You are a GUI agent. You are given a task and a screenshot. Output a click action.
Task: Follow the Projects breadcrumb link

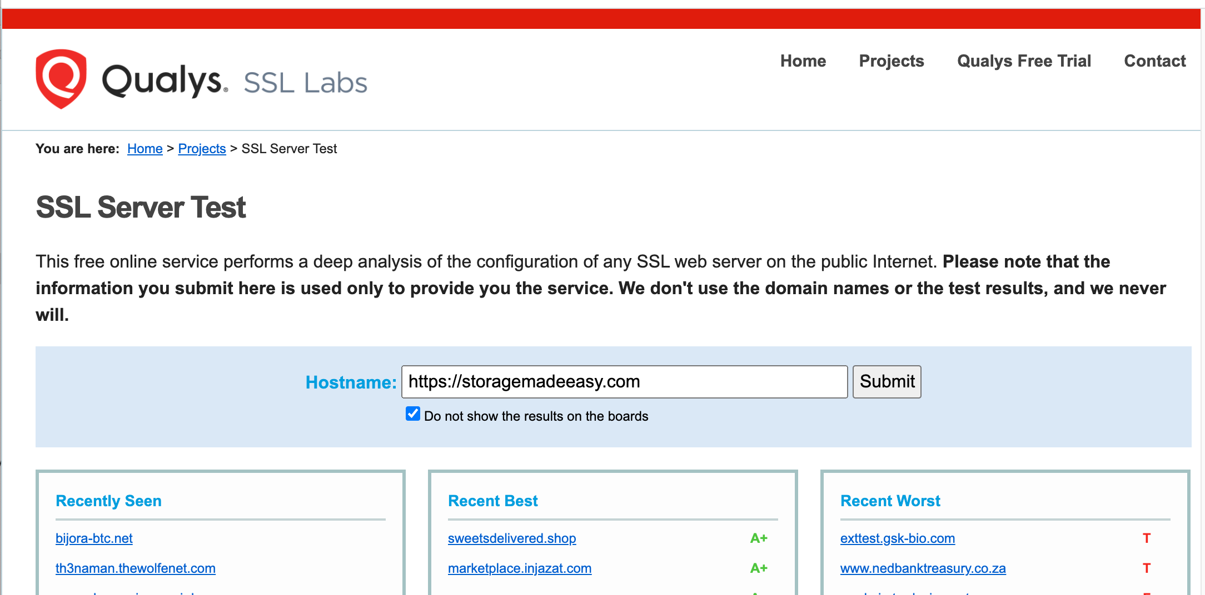[202, 149]
